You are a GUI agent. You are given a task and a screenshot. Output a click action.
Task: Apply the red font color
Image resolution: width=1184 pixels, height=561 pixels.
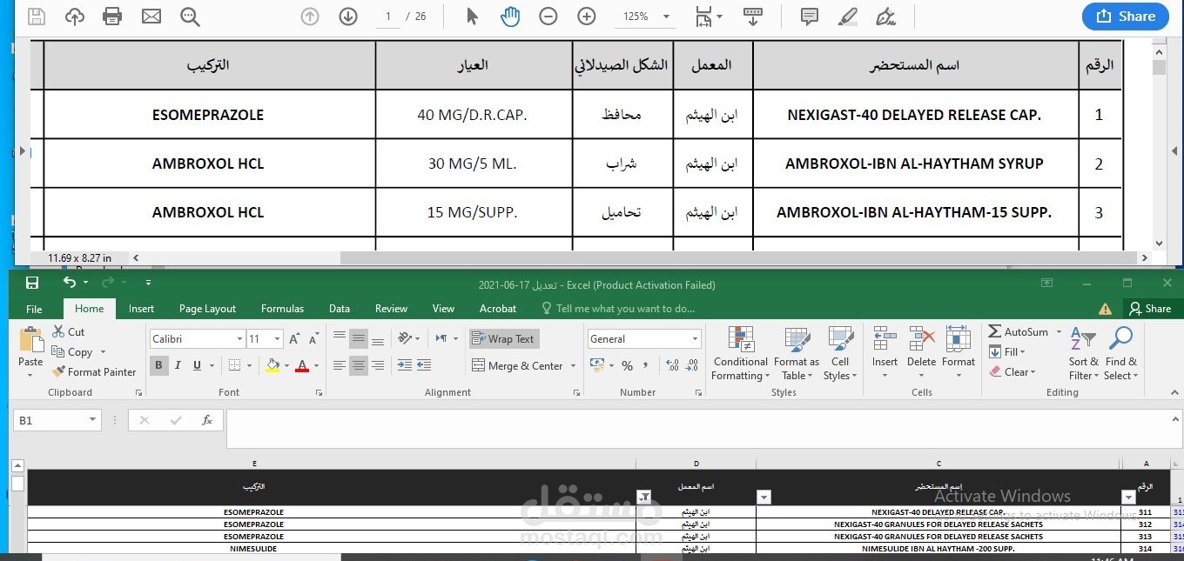point(302,366)
